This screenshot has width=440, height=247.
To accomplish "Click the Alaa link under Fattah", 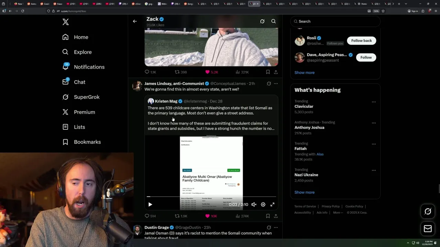I will coord(320,154).
